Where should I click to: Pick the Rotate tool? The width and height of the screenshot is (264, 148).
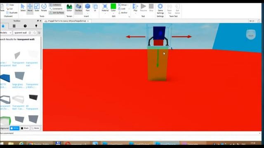coord(44,8)
